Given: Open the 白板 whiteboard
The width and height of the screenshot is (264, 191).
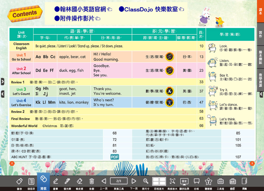Looking at the screenshot, I should click(x=196, y=181).
